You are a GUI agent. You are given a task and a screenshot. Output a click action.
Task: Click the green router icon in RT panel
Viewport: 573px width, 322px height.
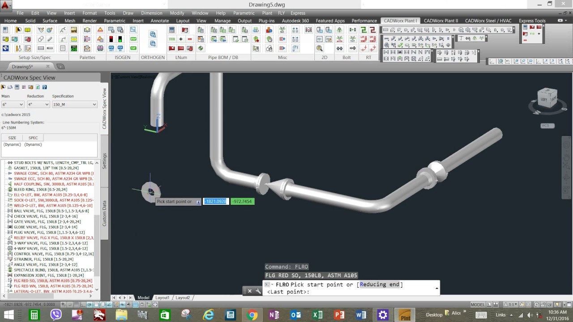pyautogui.click(x=363, y=30)
